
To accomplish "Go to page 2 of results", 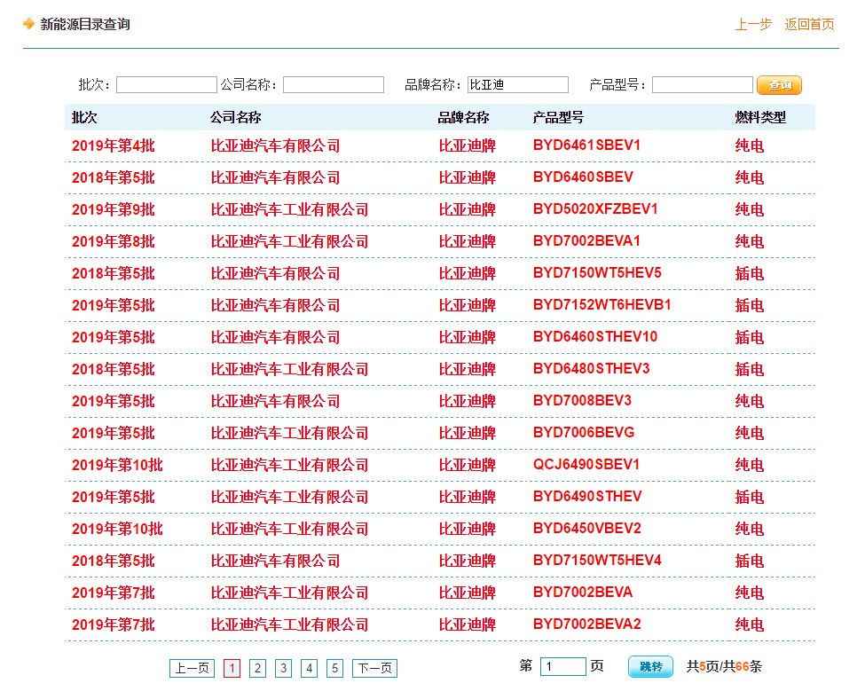I will 257,668.
